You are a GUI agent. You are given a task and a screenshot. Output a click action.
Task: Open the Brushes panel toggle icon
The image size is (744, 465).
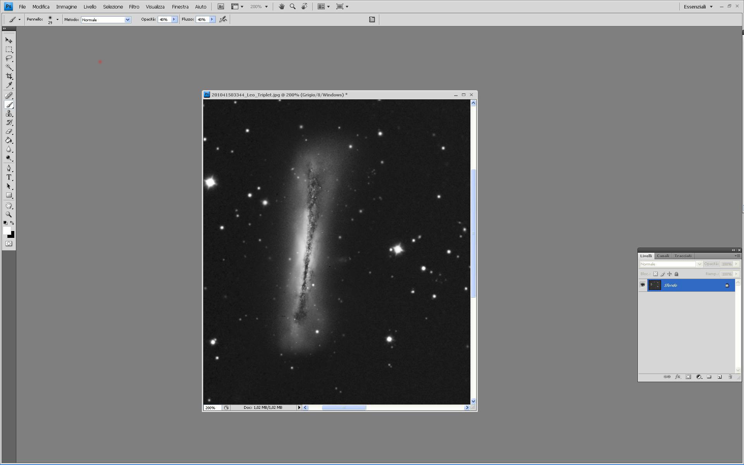372,19
